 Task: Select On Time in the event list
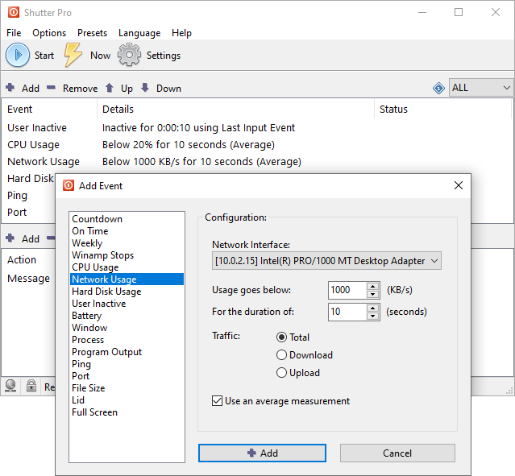pos(127,231)
